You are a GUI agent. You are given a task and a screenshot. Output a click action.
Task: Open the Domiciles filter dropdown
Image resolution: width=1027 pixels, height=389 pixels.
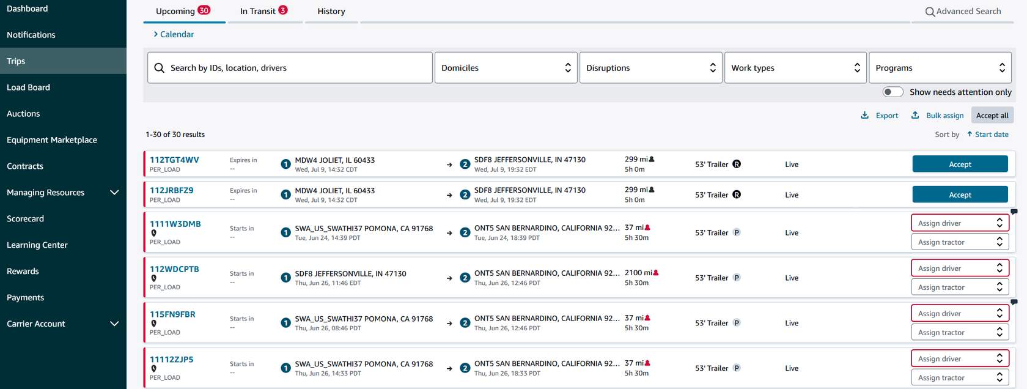click(506, 68)
